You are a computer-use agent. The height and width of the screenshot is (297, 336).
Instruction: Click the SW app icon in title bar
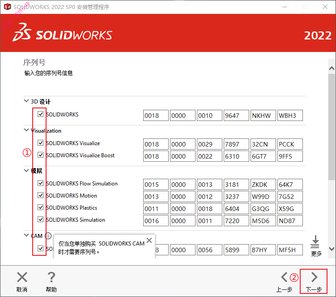pyautogui.click(x=8, y=7)
